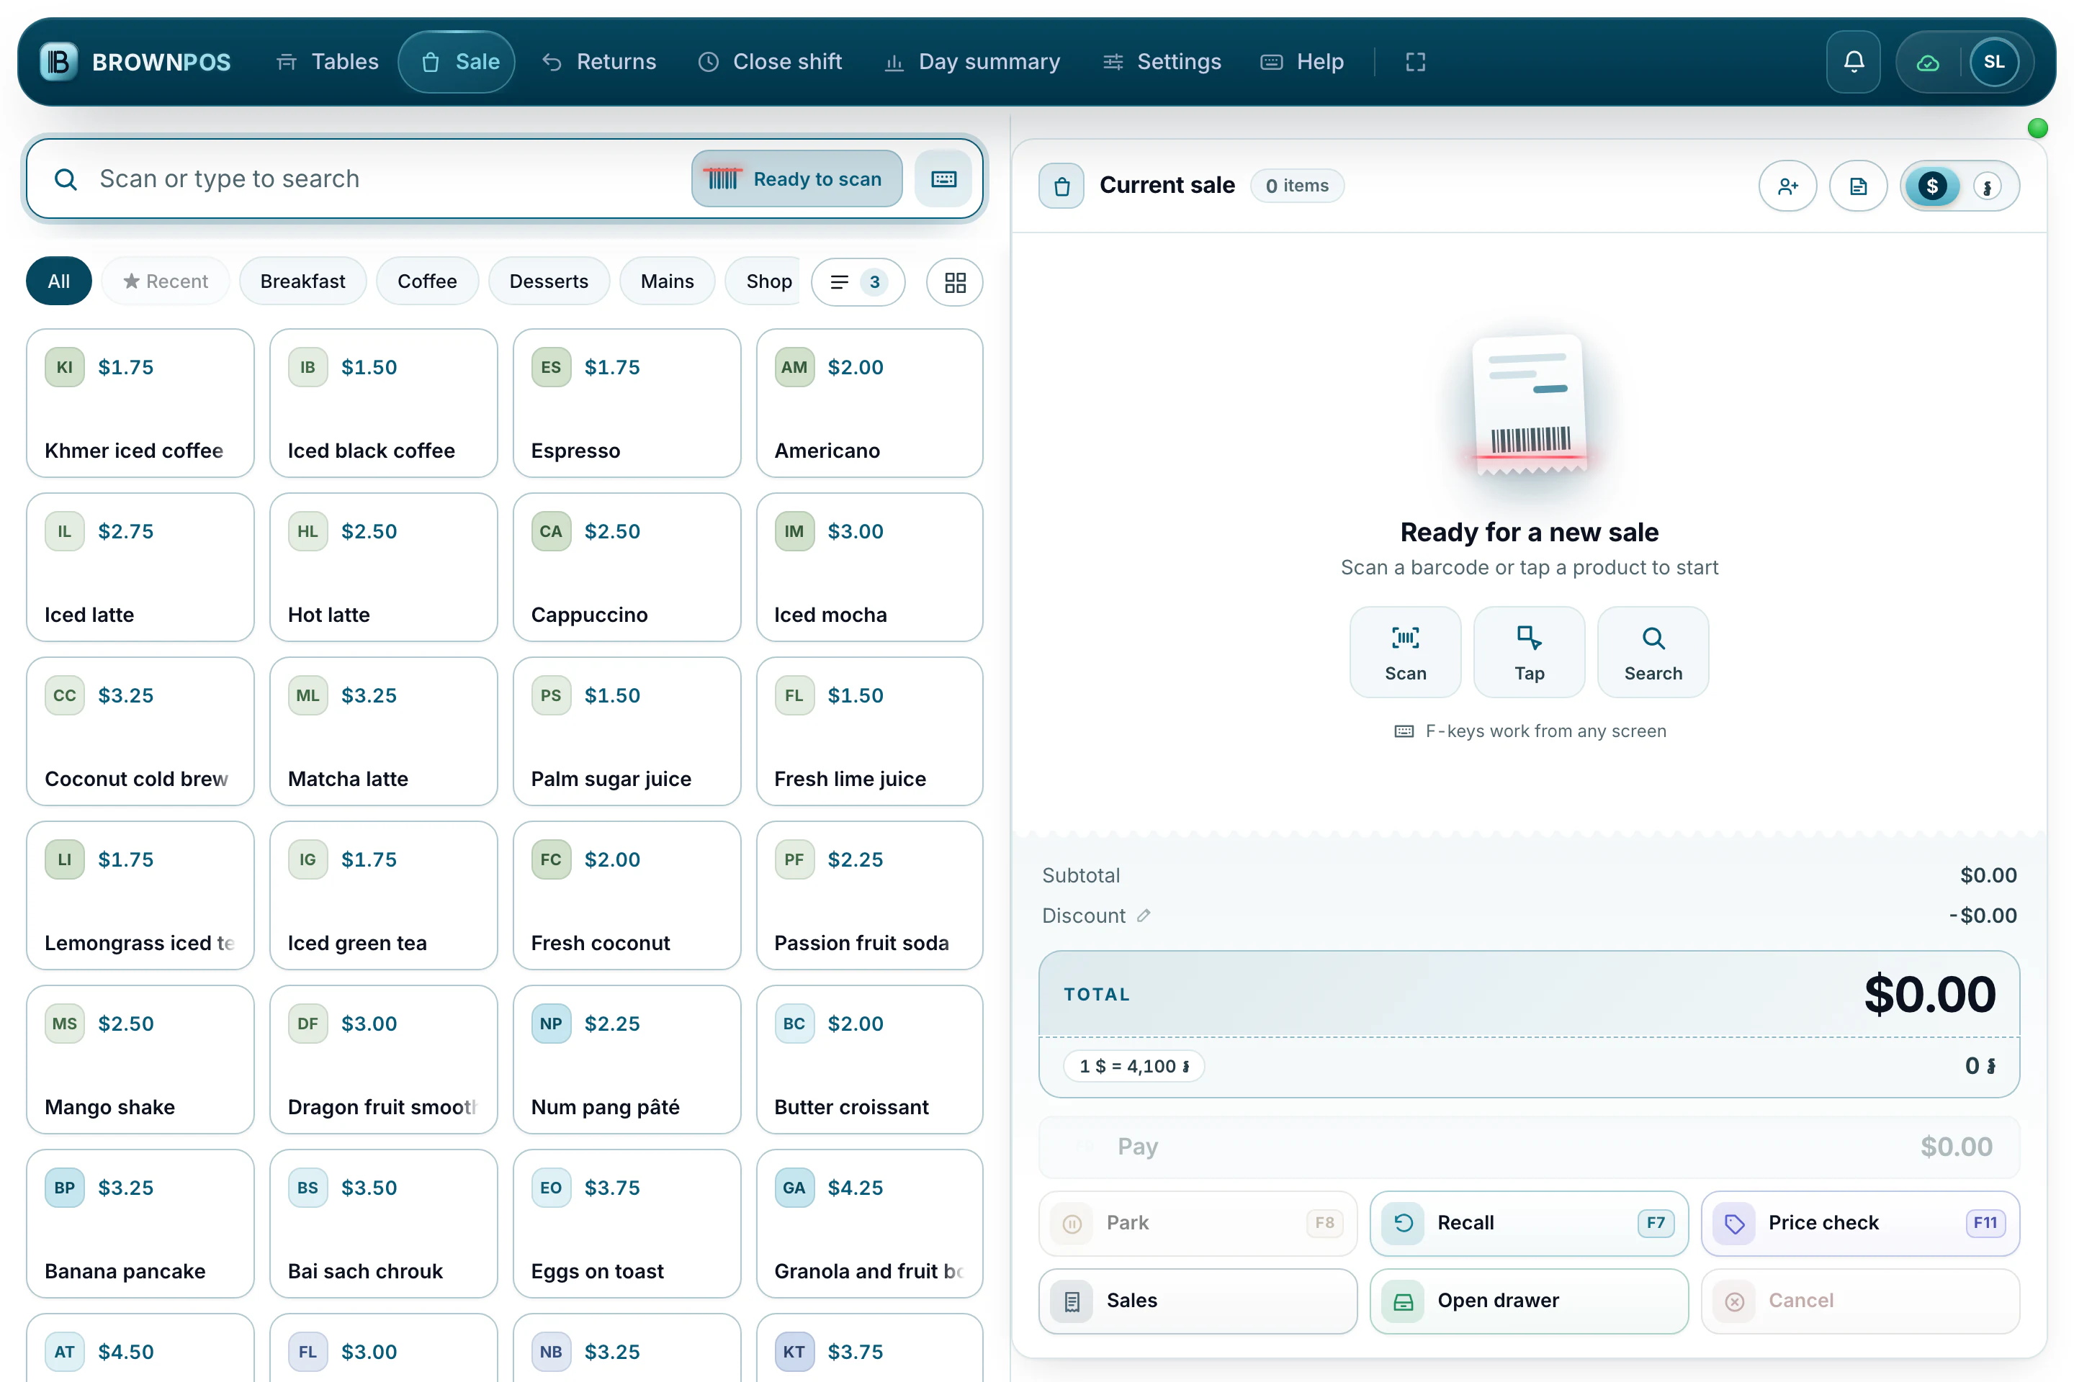Click the cloud sync status icon
The width and height of the screenshot is (2074, 1382).
(1928, 62)
